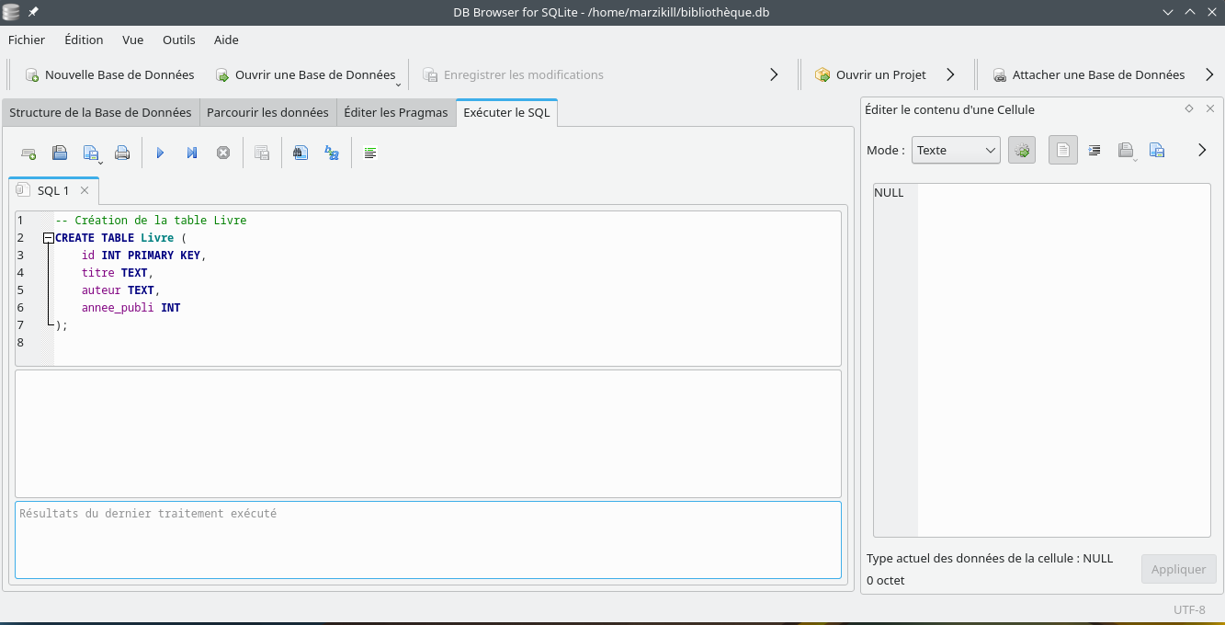Click on 'annee_publi INT' line
The height and width of the screenshot is (625, 1225).
[130, 308]
